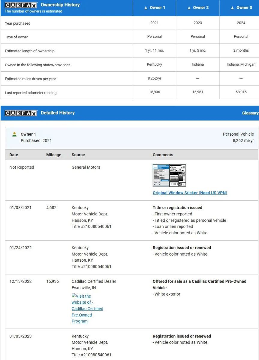Viewport: 259px width, 360px height.
Task: Click the Mileage column header
Action: [x=54, y=155]
